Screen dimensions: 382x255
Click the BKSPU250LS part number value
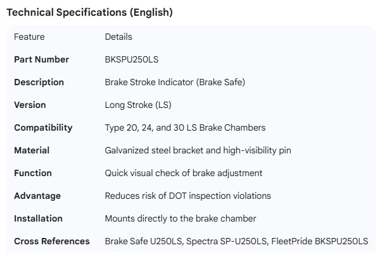click(132, 59)
